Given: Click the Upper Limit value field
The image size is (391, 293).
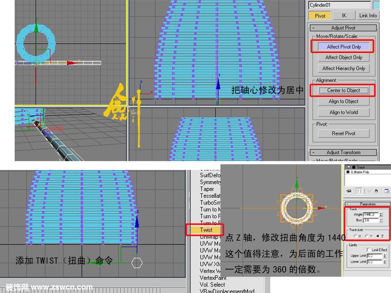Looking at the screenshot, I should 374,256.
